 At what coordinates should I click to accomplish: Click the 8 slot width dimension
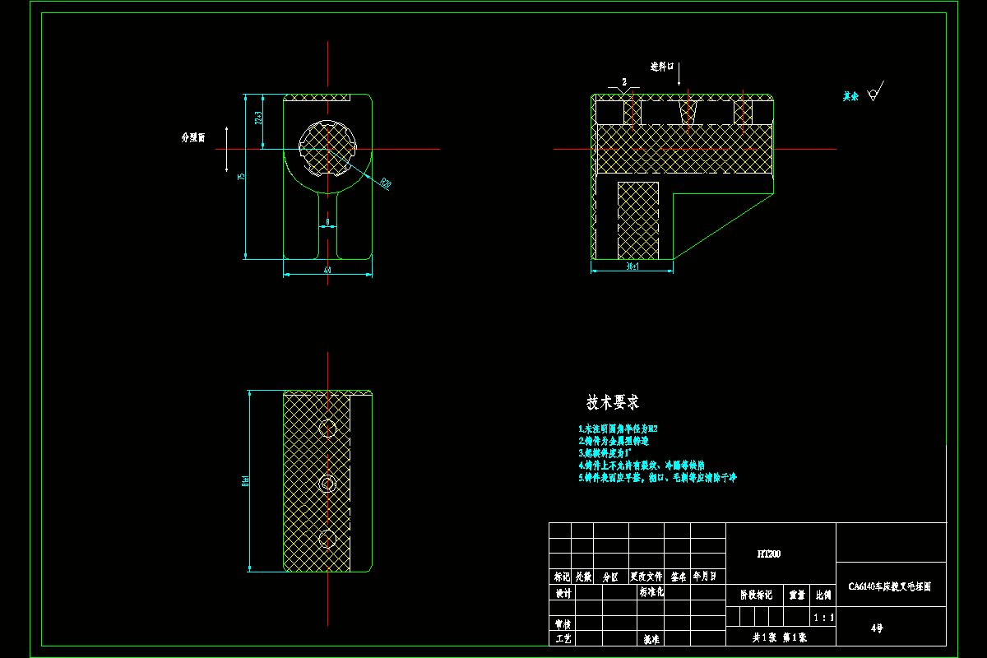tap(327, 223)
